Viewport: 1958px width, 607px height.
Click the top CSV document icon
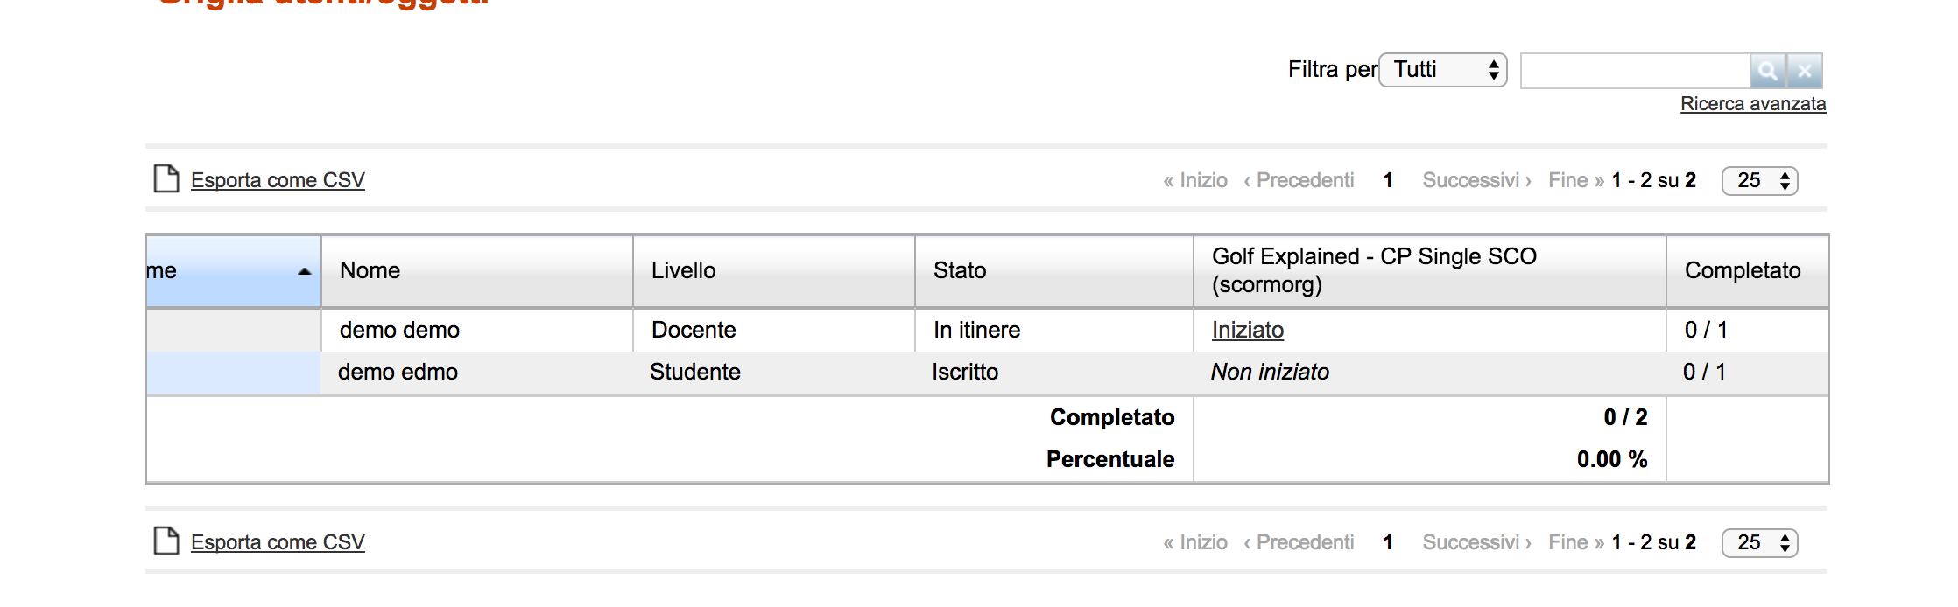(x=166, y=178)
